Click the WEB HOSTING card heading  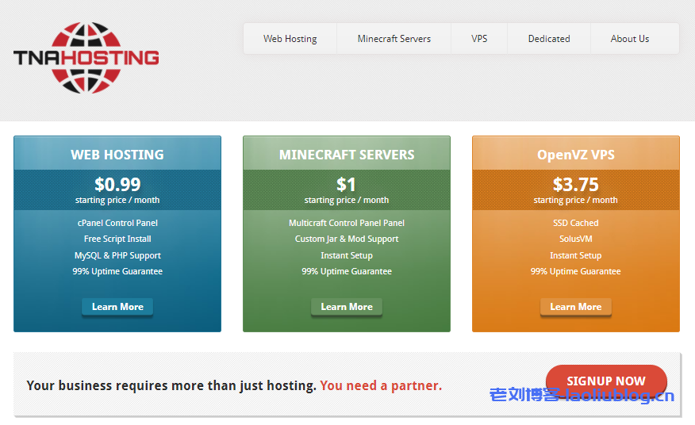[117, 155]
